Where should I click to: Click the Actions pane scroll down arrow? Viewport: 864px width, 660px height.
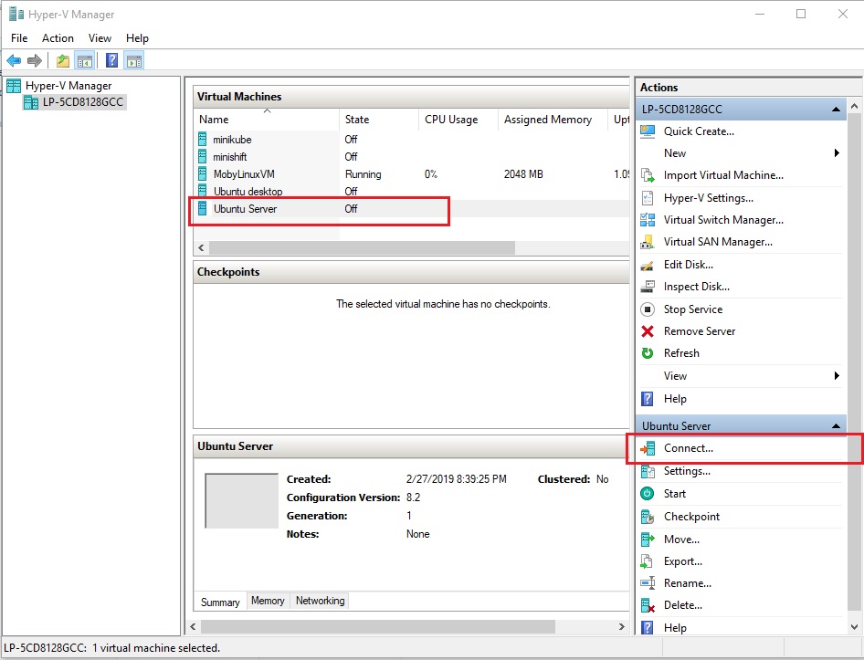(855, 627)
